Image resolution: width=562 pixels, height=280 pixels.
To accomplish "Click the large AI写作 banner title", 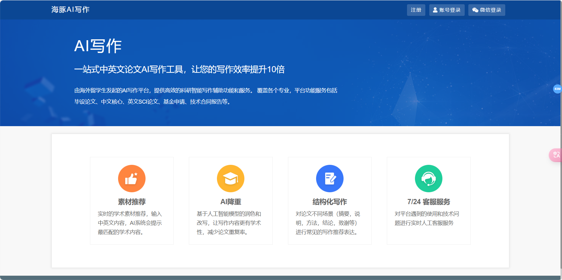I will click(x=98, y=46).
